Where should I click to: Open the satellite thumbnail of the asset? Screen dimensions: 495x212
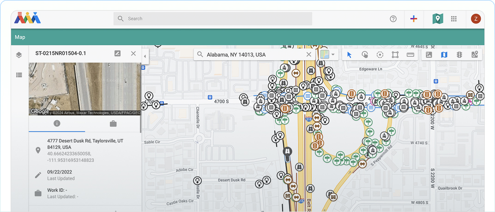click(85, 89)
